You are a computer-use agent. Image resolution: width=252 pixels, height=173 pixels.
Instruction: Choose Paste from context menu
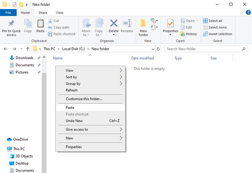[x=90, y=108]
